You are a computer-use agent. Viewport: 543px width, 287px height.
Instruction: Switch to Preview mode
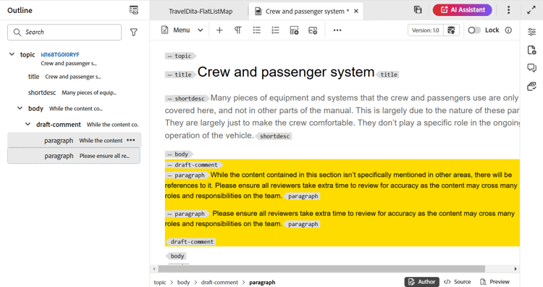(x=494, y=282)
